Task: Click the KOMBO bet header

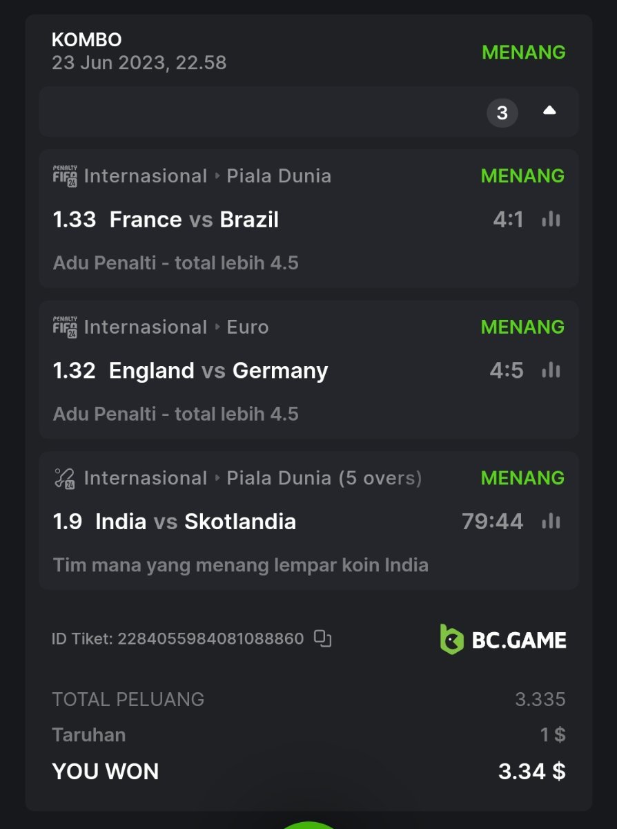Action: click(86, 40)
